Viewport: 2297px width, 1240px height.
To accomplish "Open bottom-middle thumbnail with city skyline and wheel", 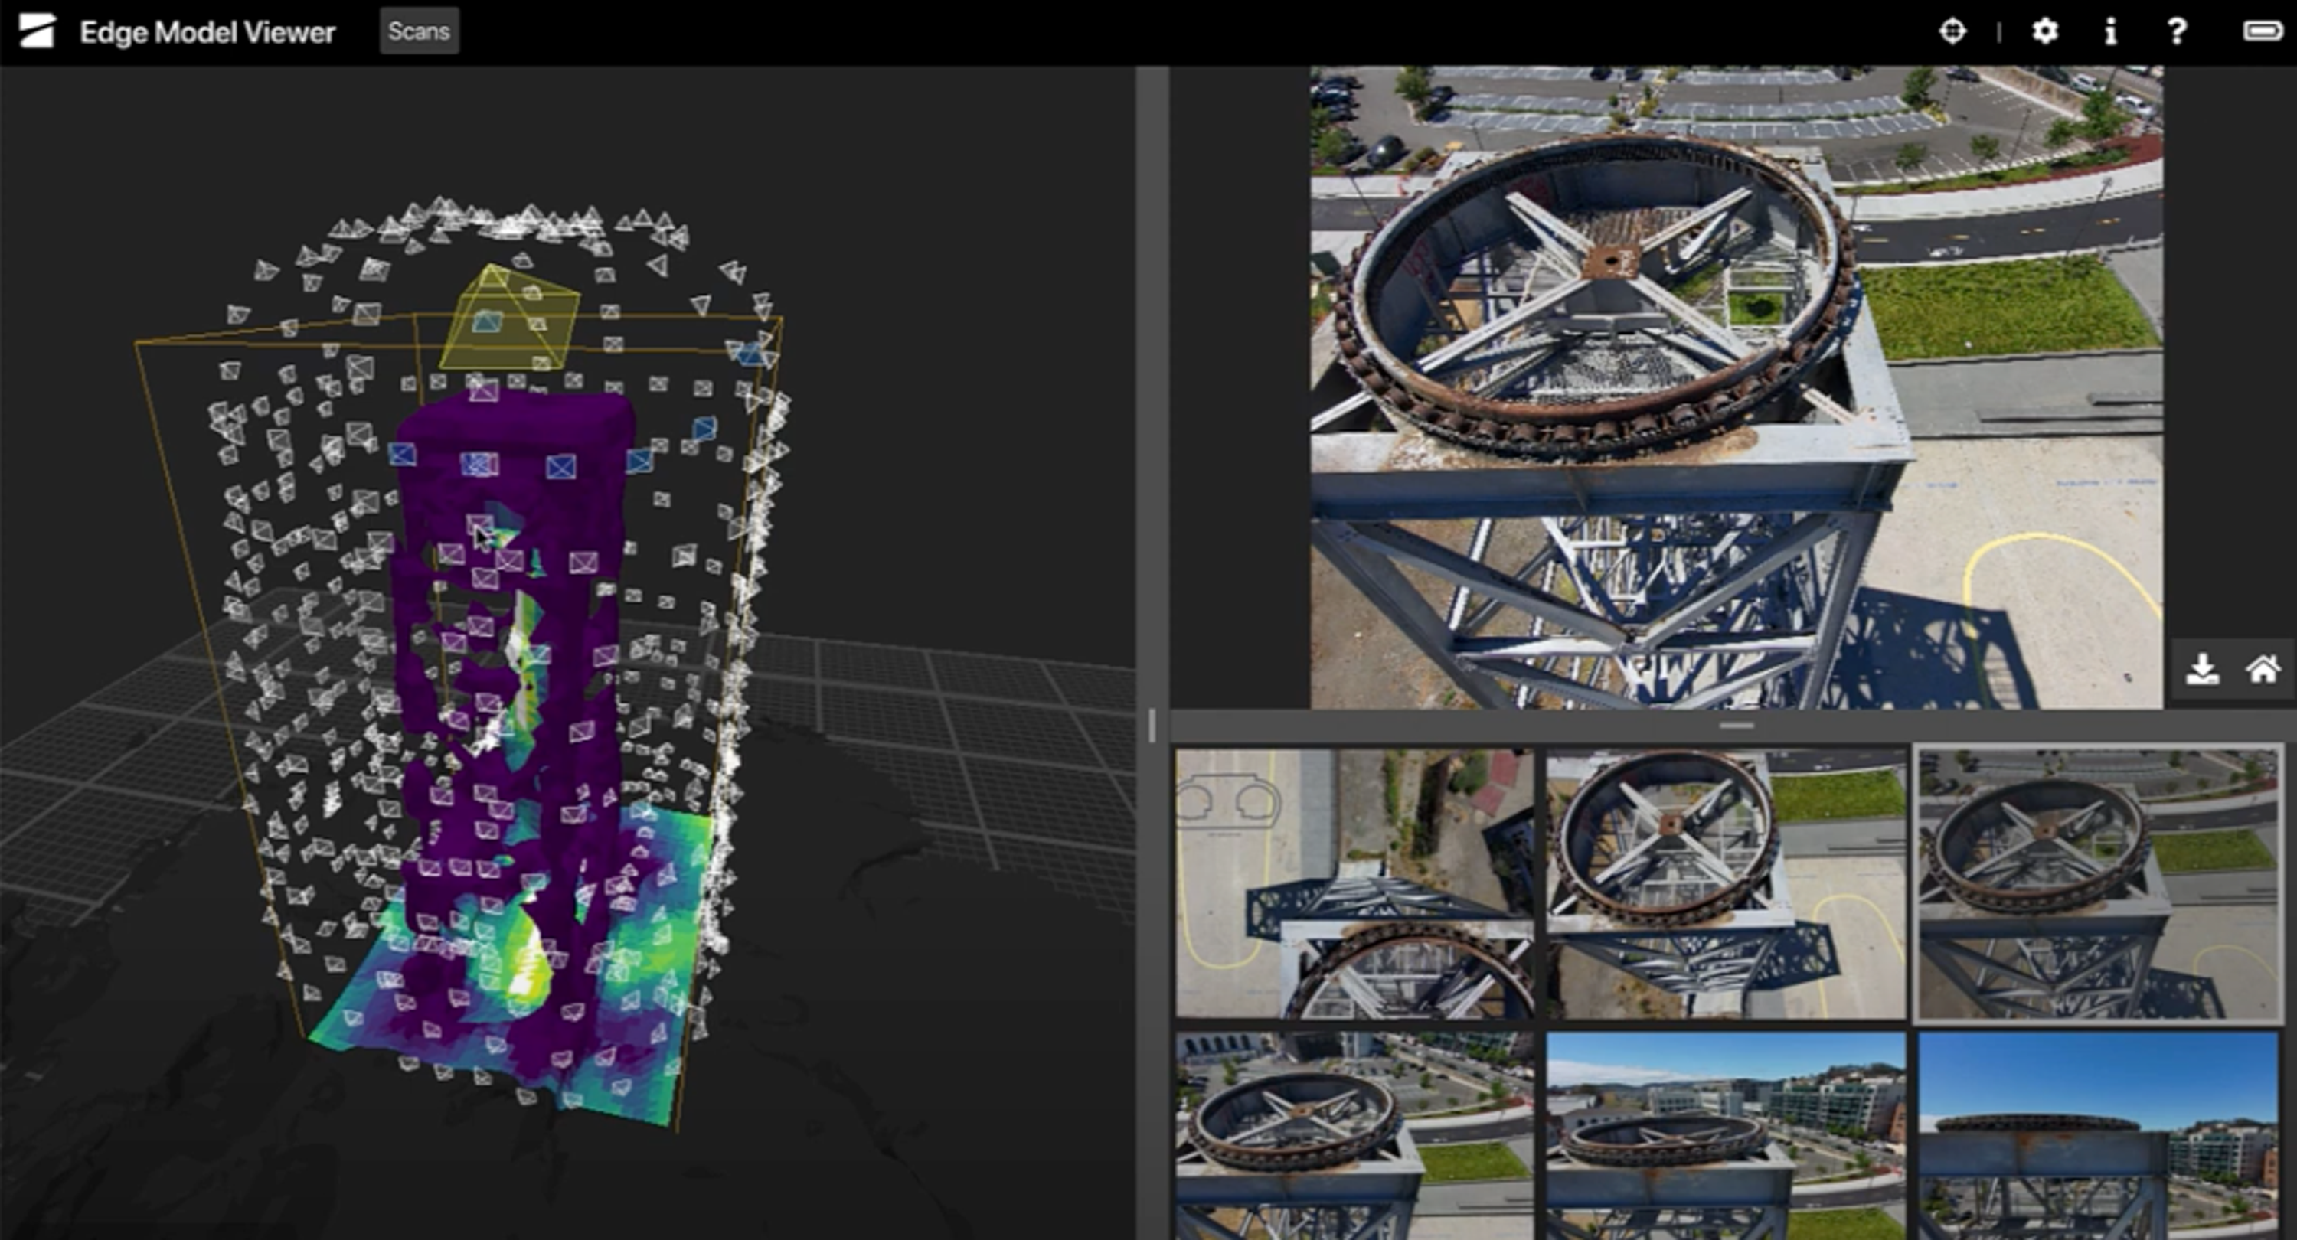I will click(1725, 1136).
